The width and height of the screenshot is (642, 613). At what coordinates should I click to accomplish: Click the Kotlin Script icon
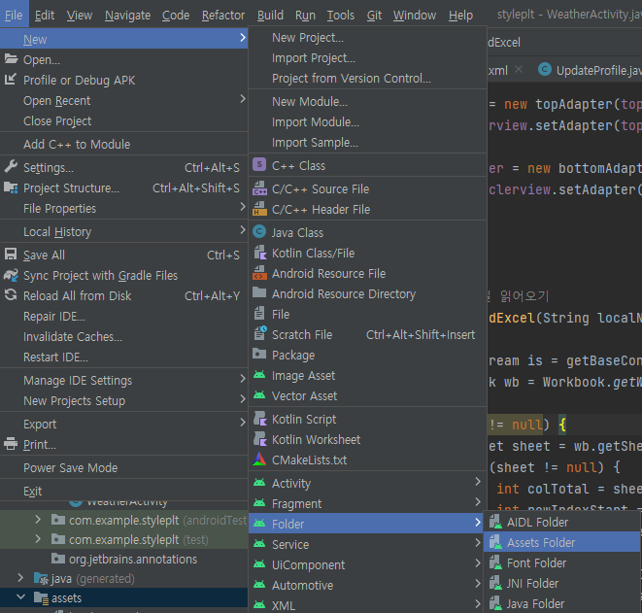pyautogui.click(x=260, y=419)
